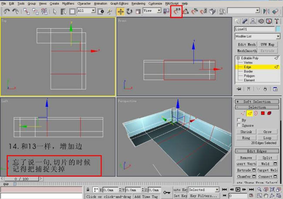Open the Motion command panel tab
Screen dimensions: 283x199
click(x=261, y=21)
